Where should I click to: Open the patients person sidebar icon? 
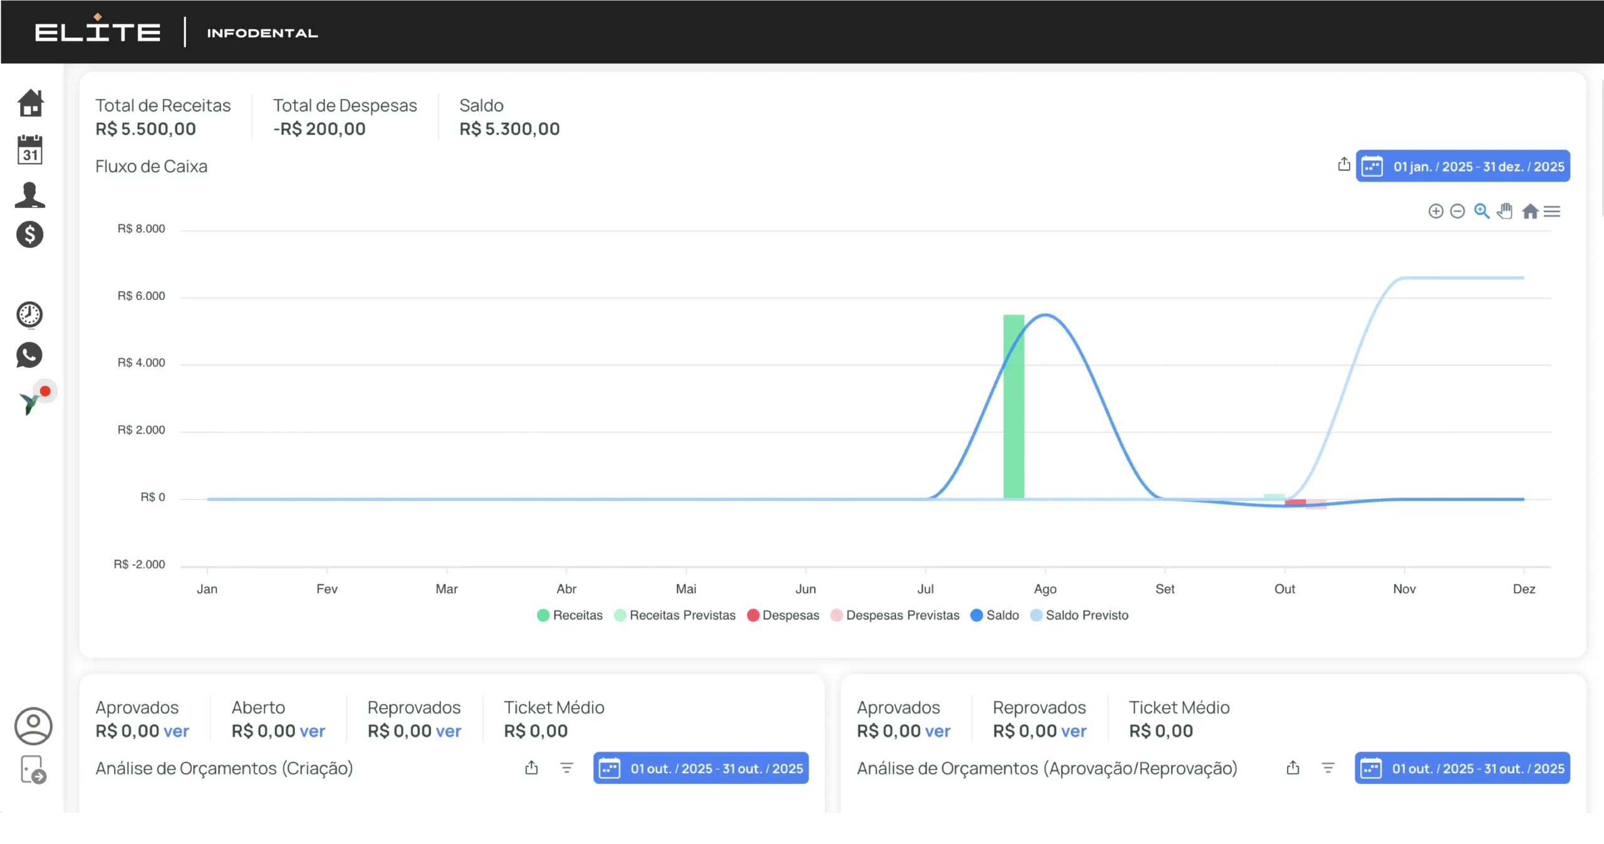point(30,195)
